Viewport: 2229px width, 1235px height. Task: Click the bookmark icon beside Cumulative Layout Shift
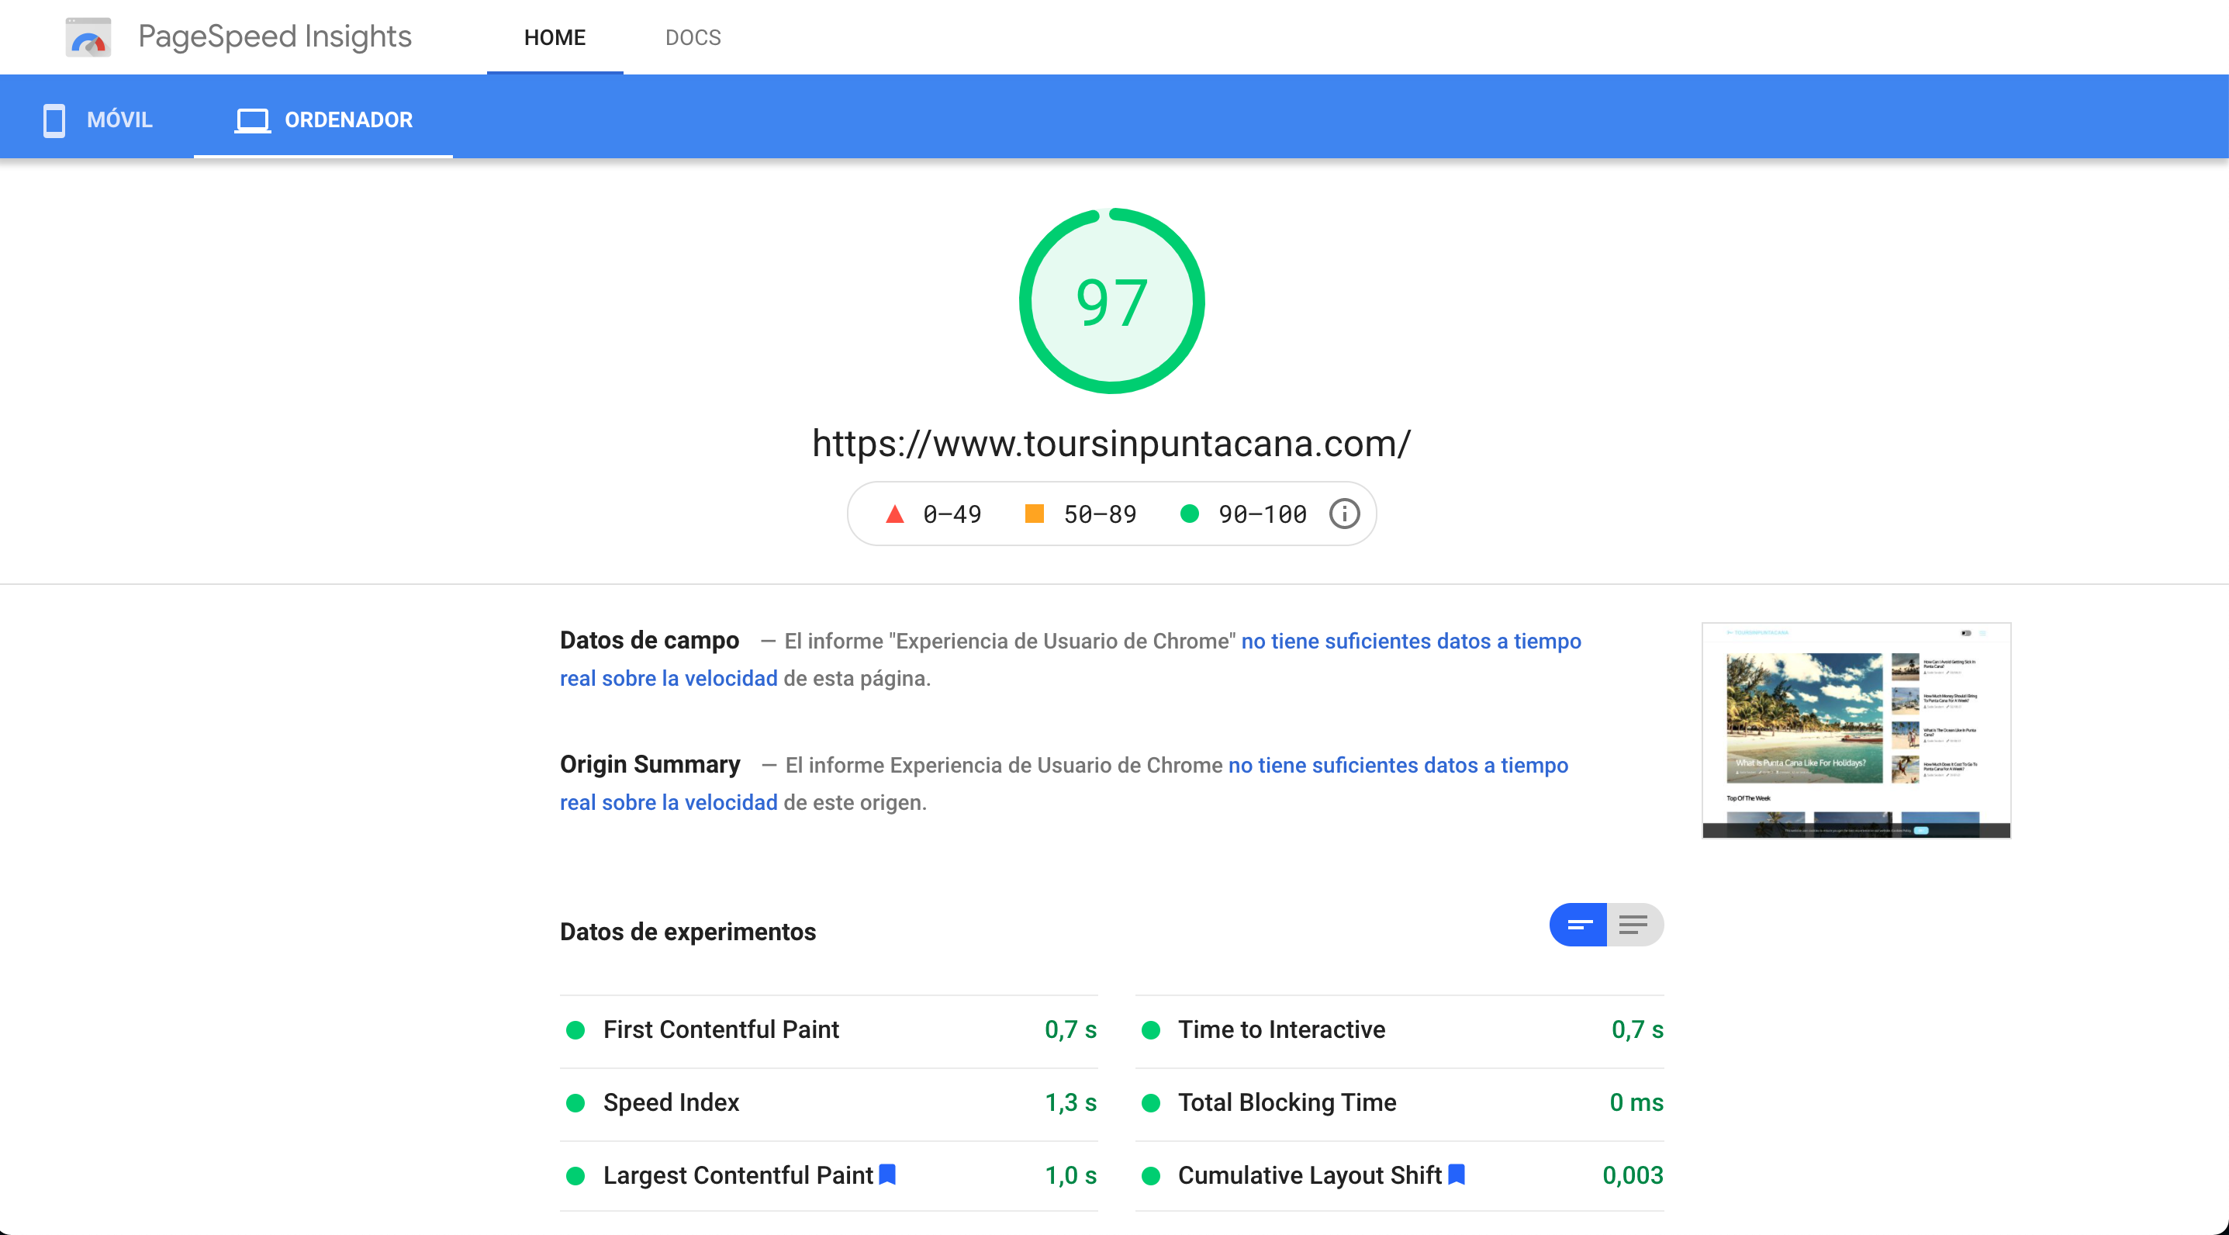[x=1457, y=1174]
